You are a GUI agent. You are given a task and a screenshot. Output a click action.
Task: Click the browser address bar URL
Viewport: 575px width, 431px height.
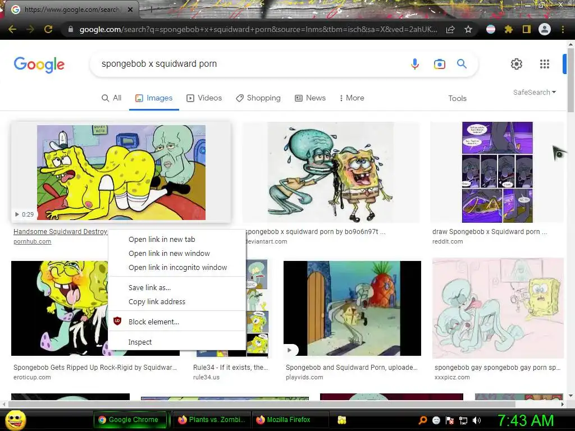tap(258, 29)
